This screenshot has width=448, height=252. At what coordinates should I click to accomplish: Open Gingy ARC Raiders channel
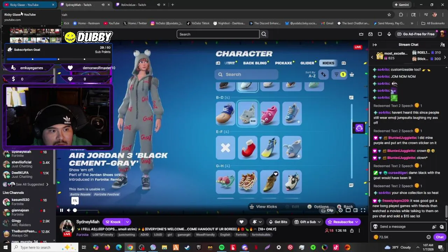tap(27, 223)
